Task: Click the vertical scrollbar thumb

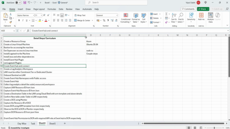Action: (229, 57)
